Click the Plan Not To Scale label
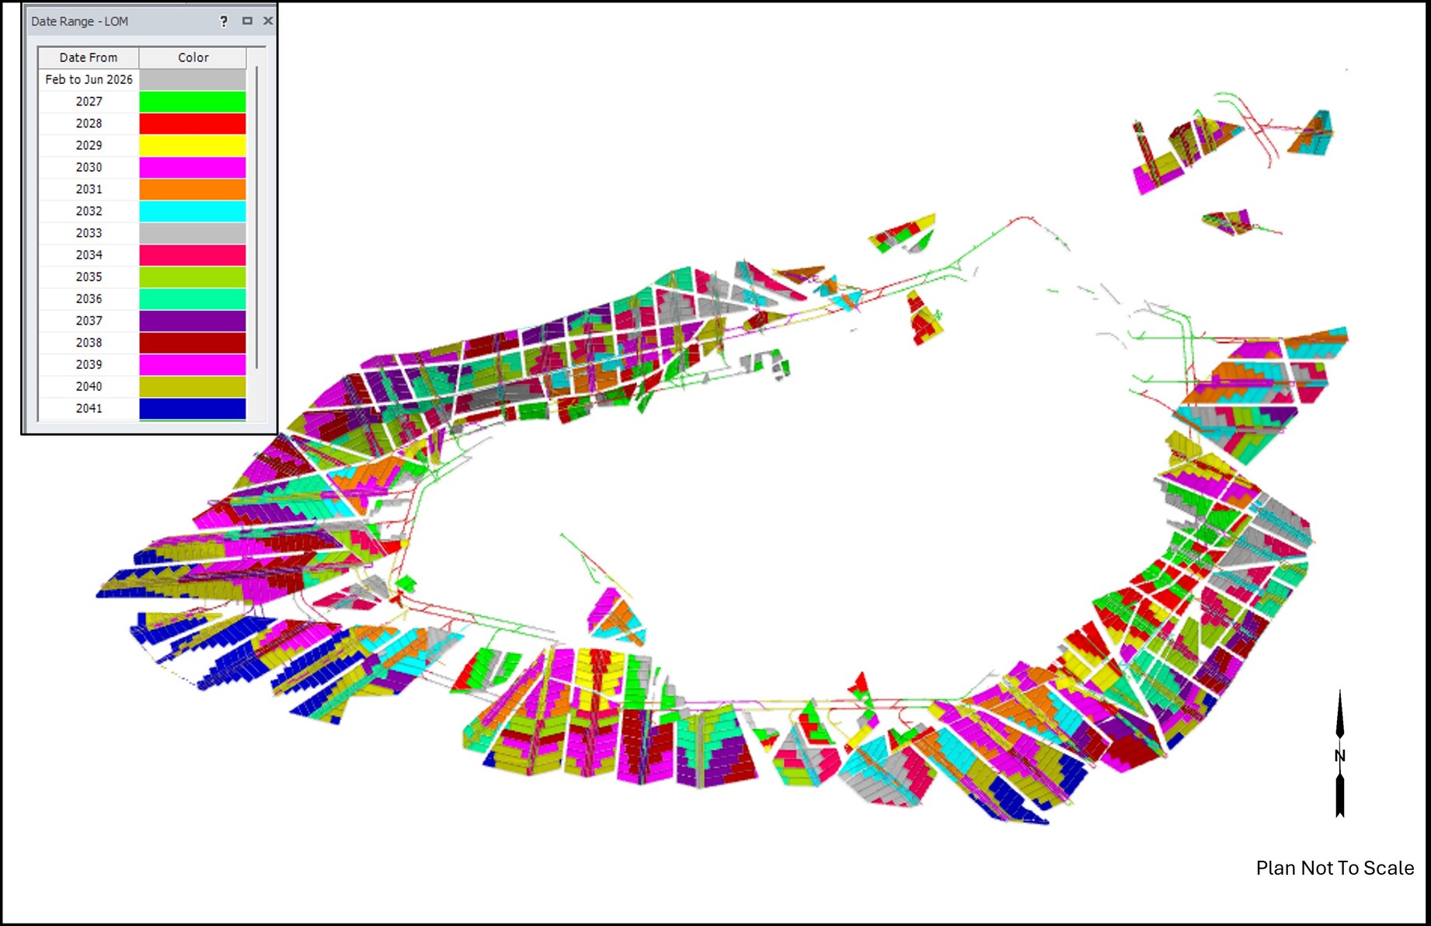 click(1335, 868)
